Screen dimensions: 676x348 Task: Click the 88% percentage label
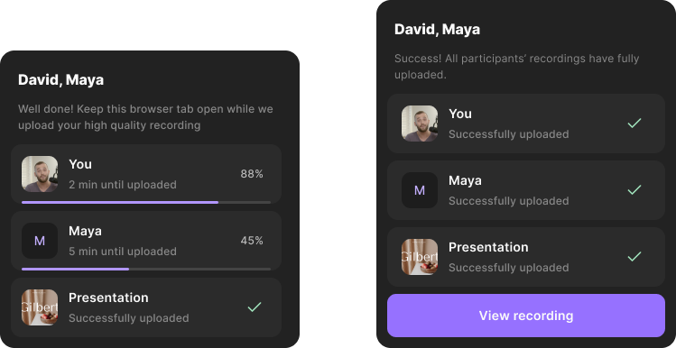click(252, 174)
